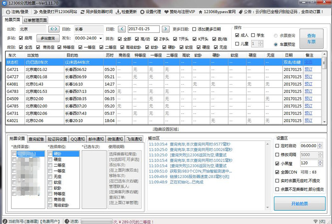
Task: Click the network signal icon in status bar
Action: (x=315, y=221)
